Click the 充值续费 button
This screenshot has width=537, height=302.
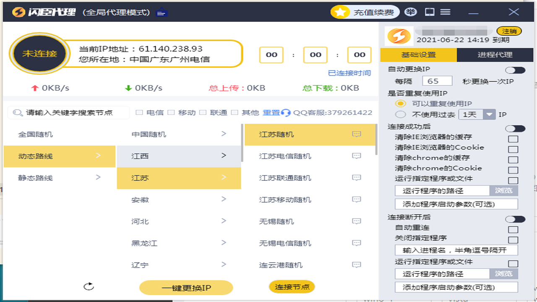coord(365,12)
